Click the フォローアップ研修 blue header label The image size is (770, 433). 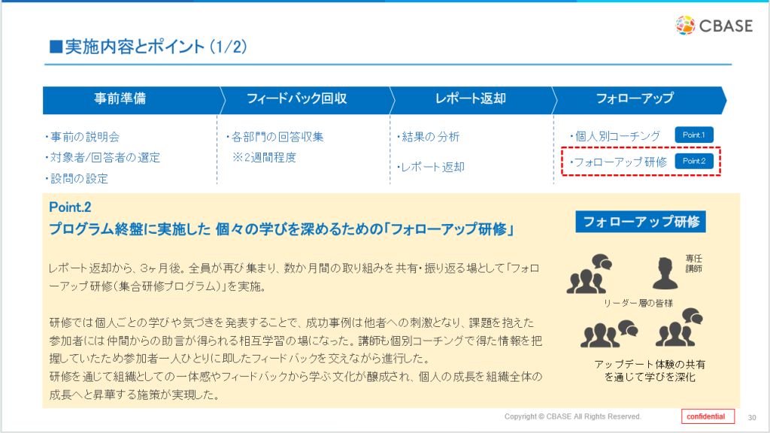(x=641, y=222)
